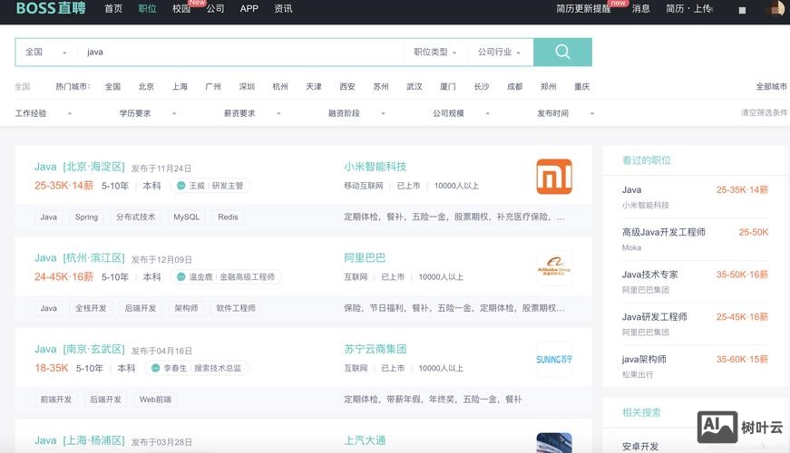Go to the 校园 nav tab
Screen dimensions: 790x453
click(x=181, y=9)
